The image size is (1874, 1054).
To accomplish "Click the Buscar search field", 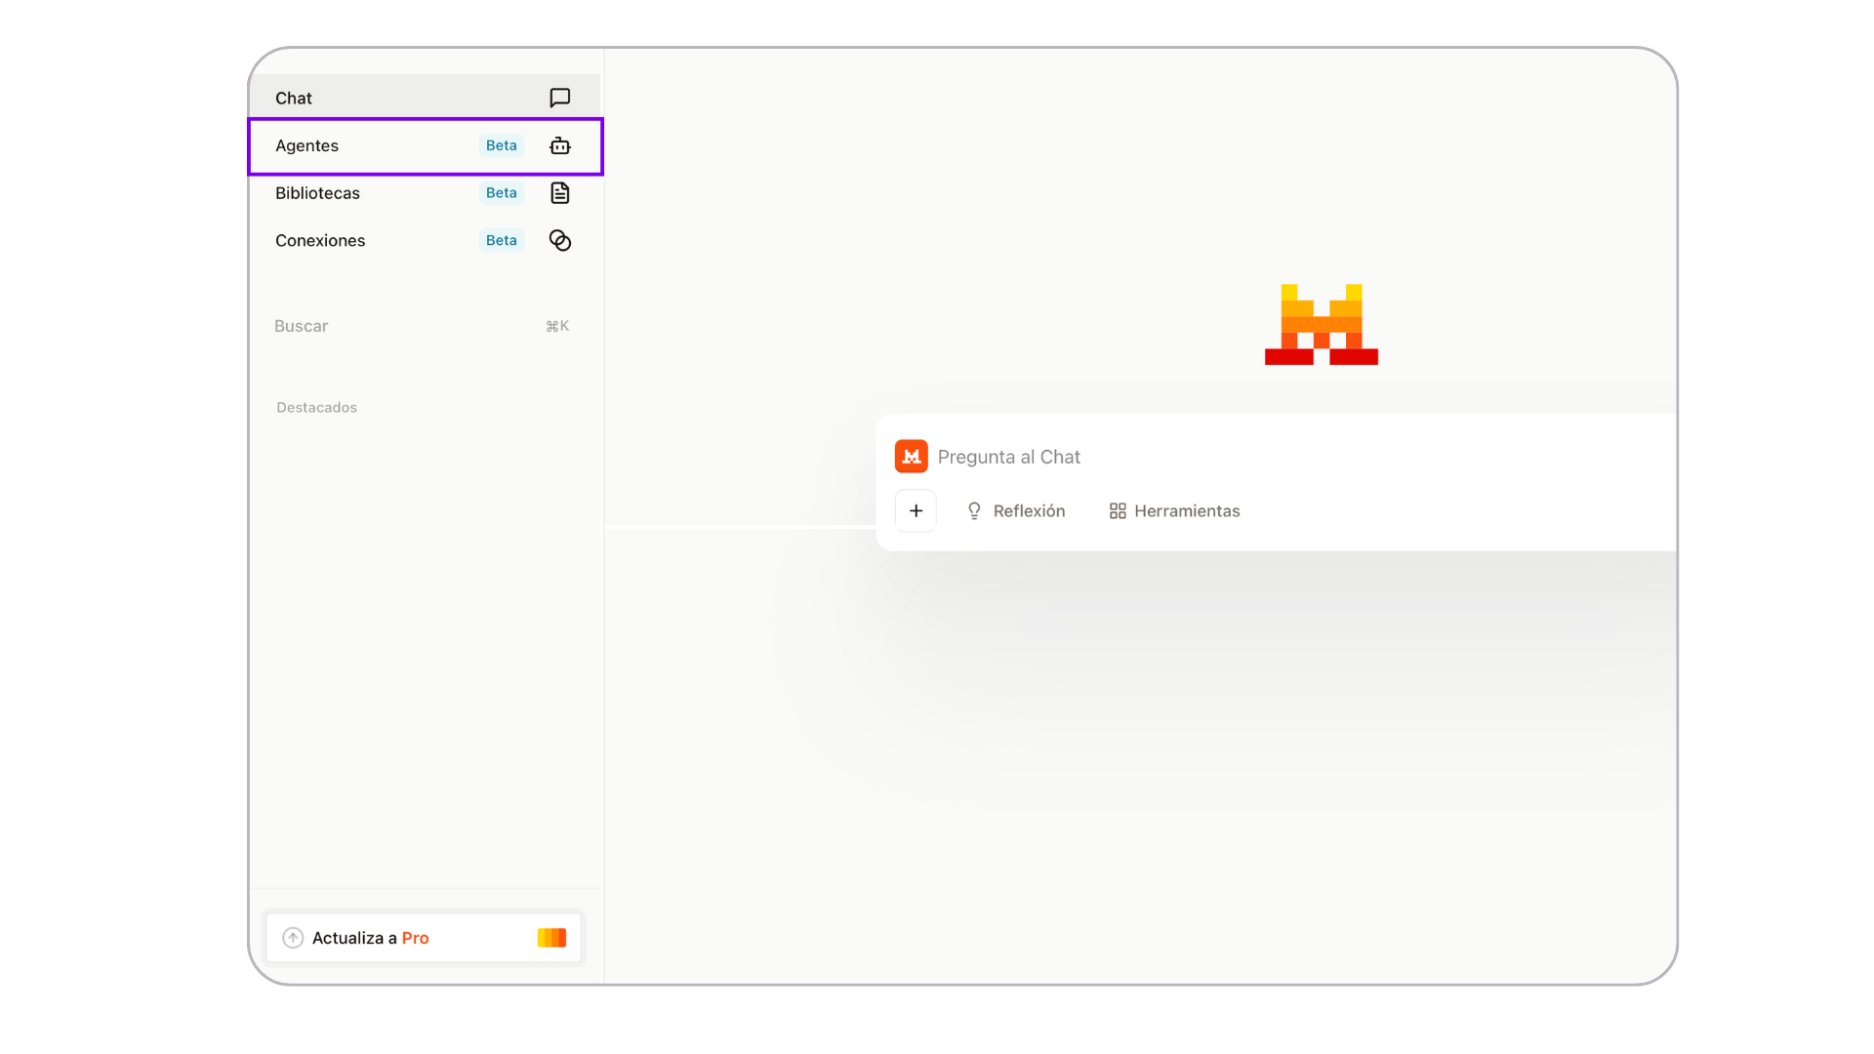I will [423, 326].
